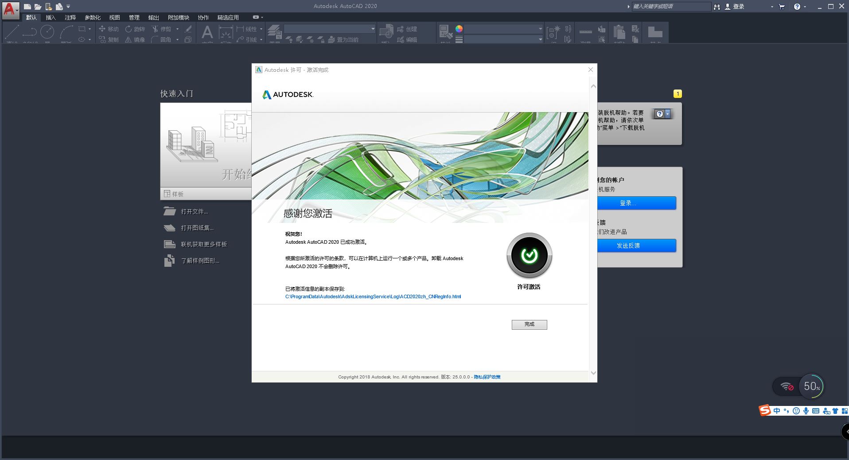Select the Line drawing tool icon
Viewport: 849px width, 460px height.
[12, 32]
